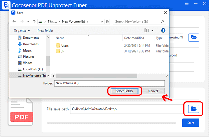This screenshot has height=137, width=209.
Task: Click the browse folder icon beside File save path
Action: click(x=194, y=109)
